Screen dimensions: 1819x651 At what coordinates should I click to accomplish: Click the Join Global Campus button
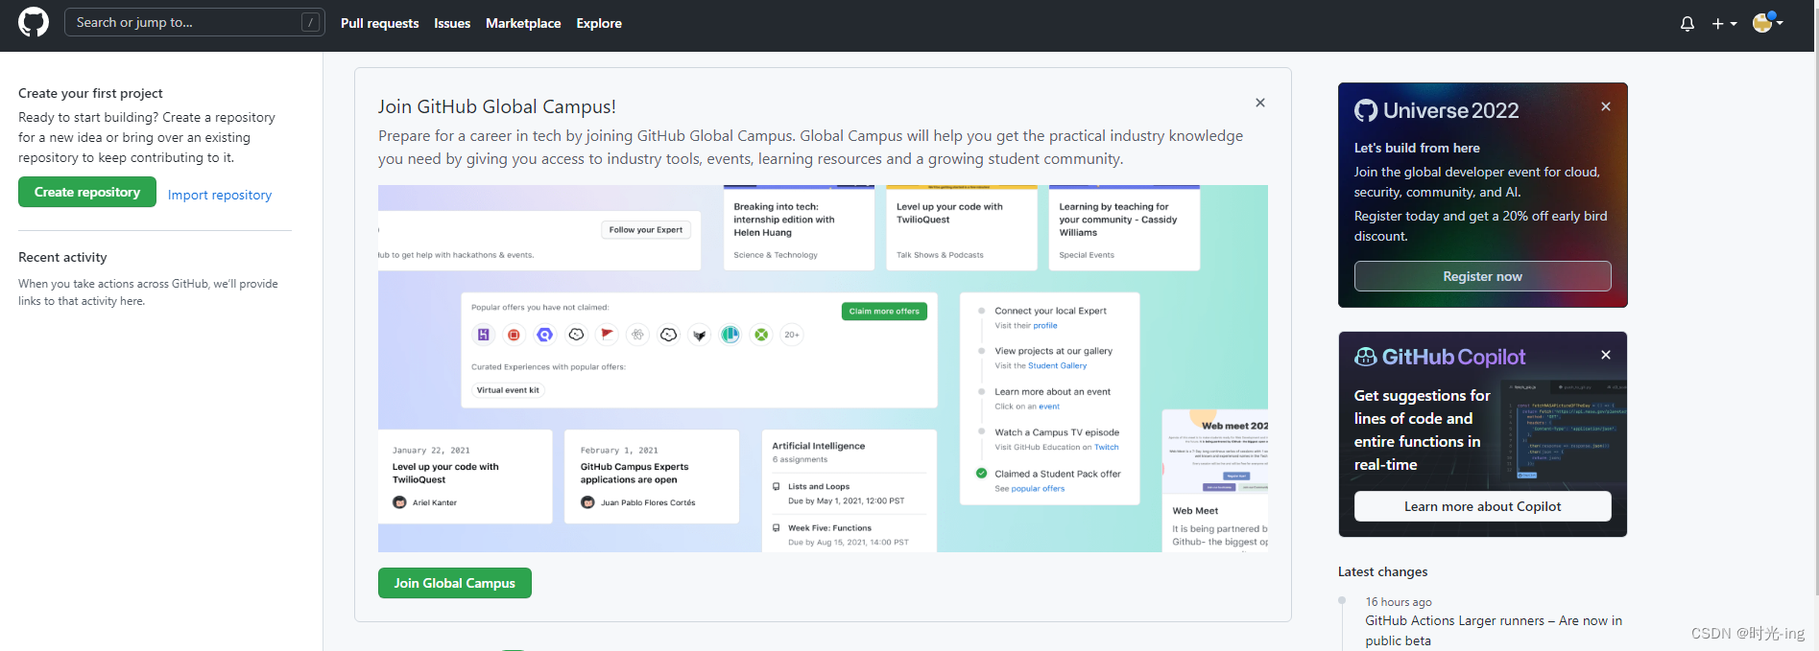(x=455, y=583)
